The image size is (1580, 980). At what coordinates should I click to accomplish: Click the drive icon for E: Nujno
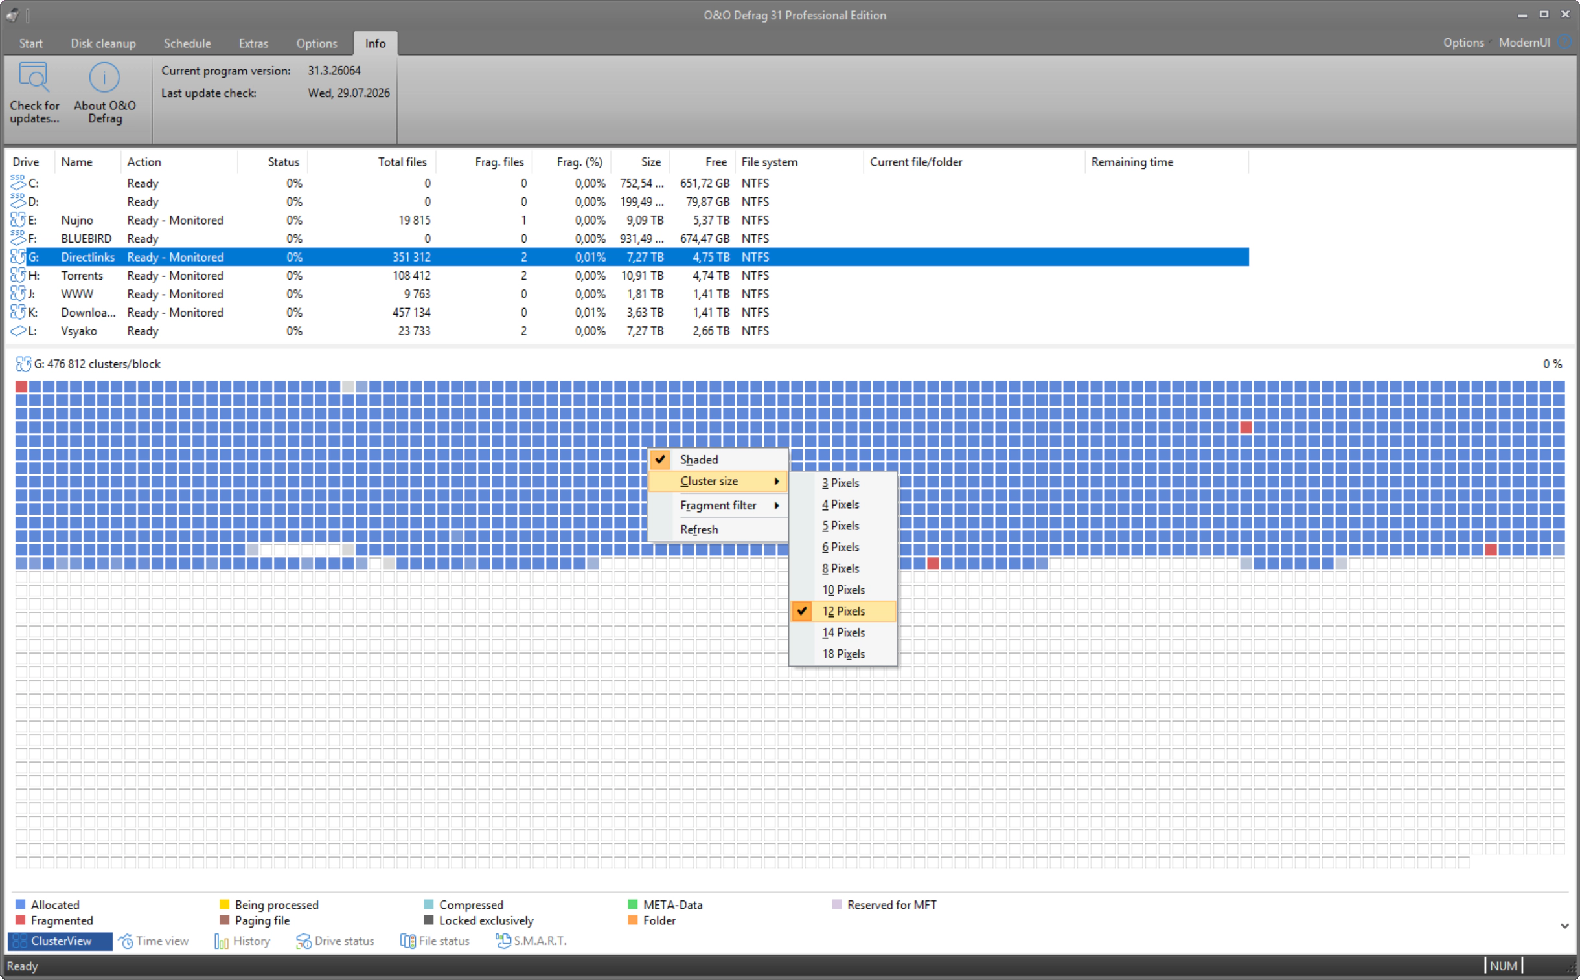[x=18, y=220]
